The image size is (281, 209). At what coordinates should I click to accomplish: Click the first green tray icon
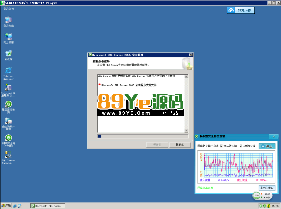pyautogui.click(x=261, y=206)
